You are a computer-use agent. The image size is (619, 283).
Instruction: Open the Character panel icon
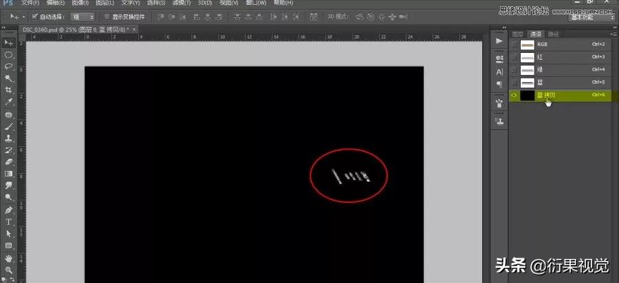(499, 71)
